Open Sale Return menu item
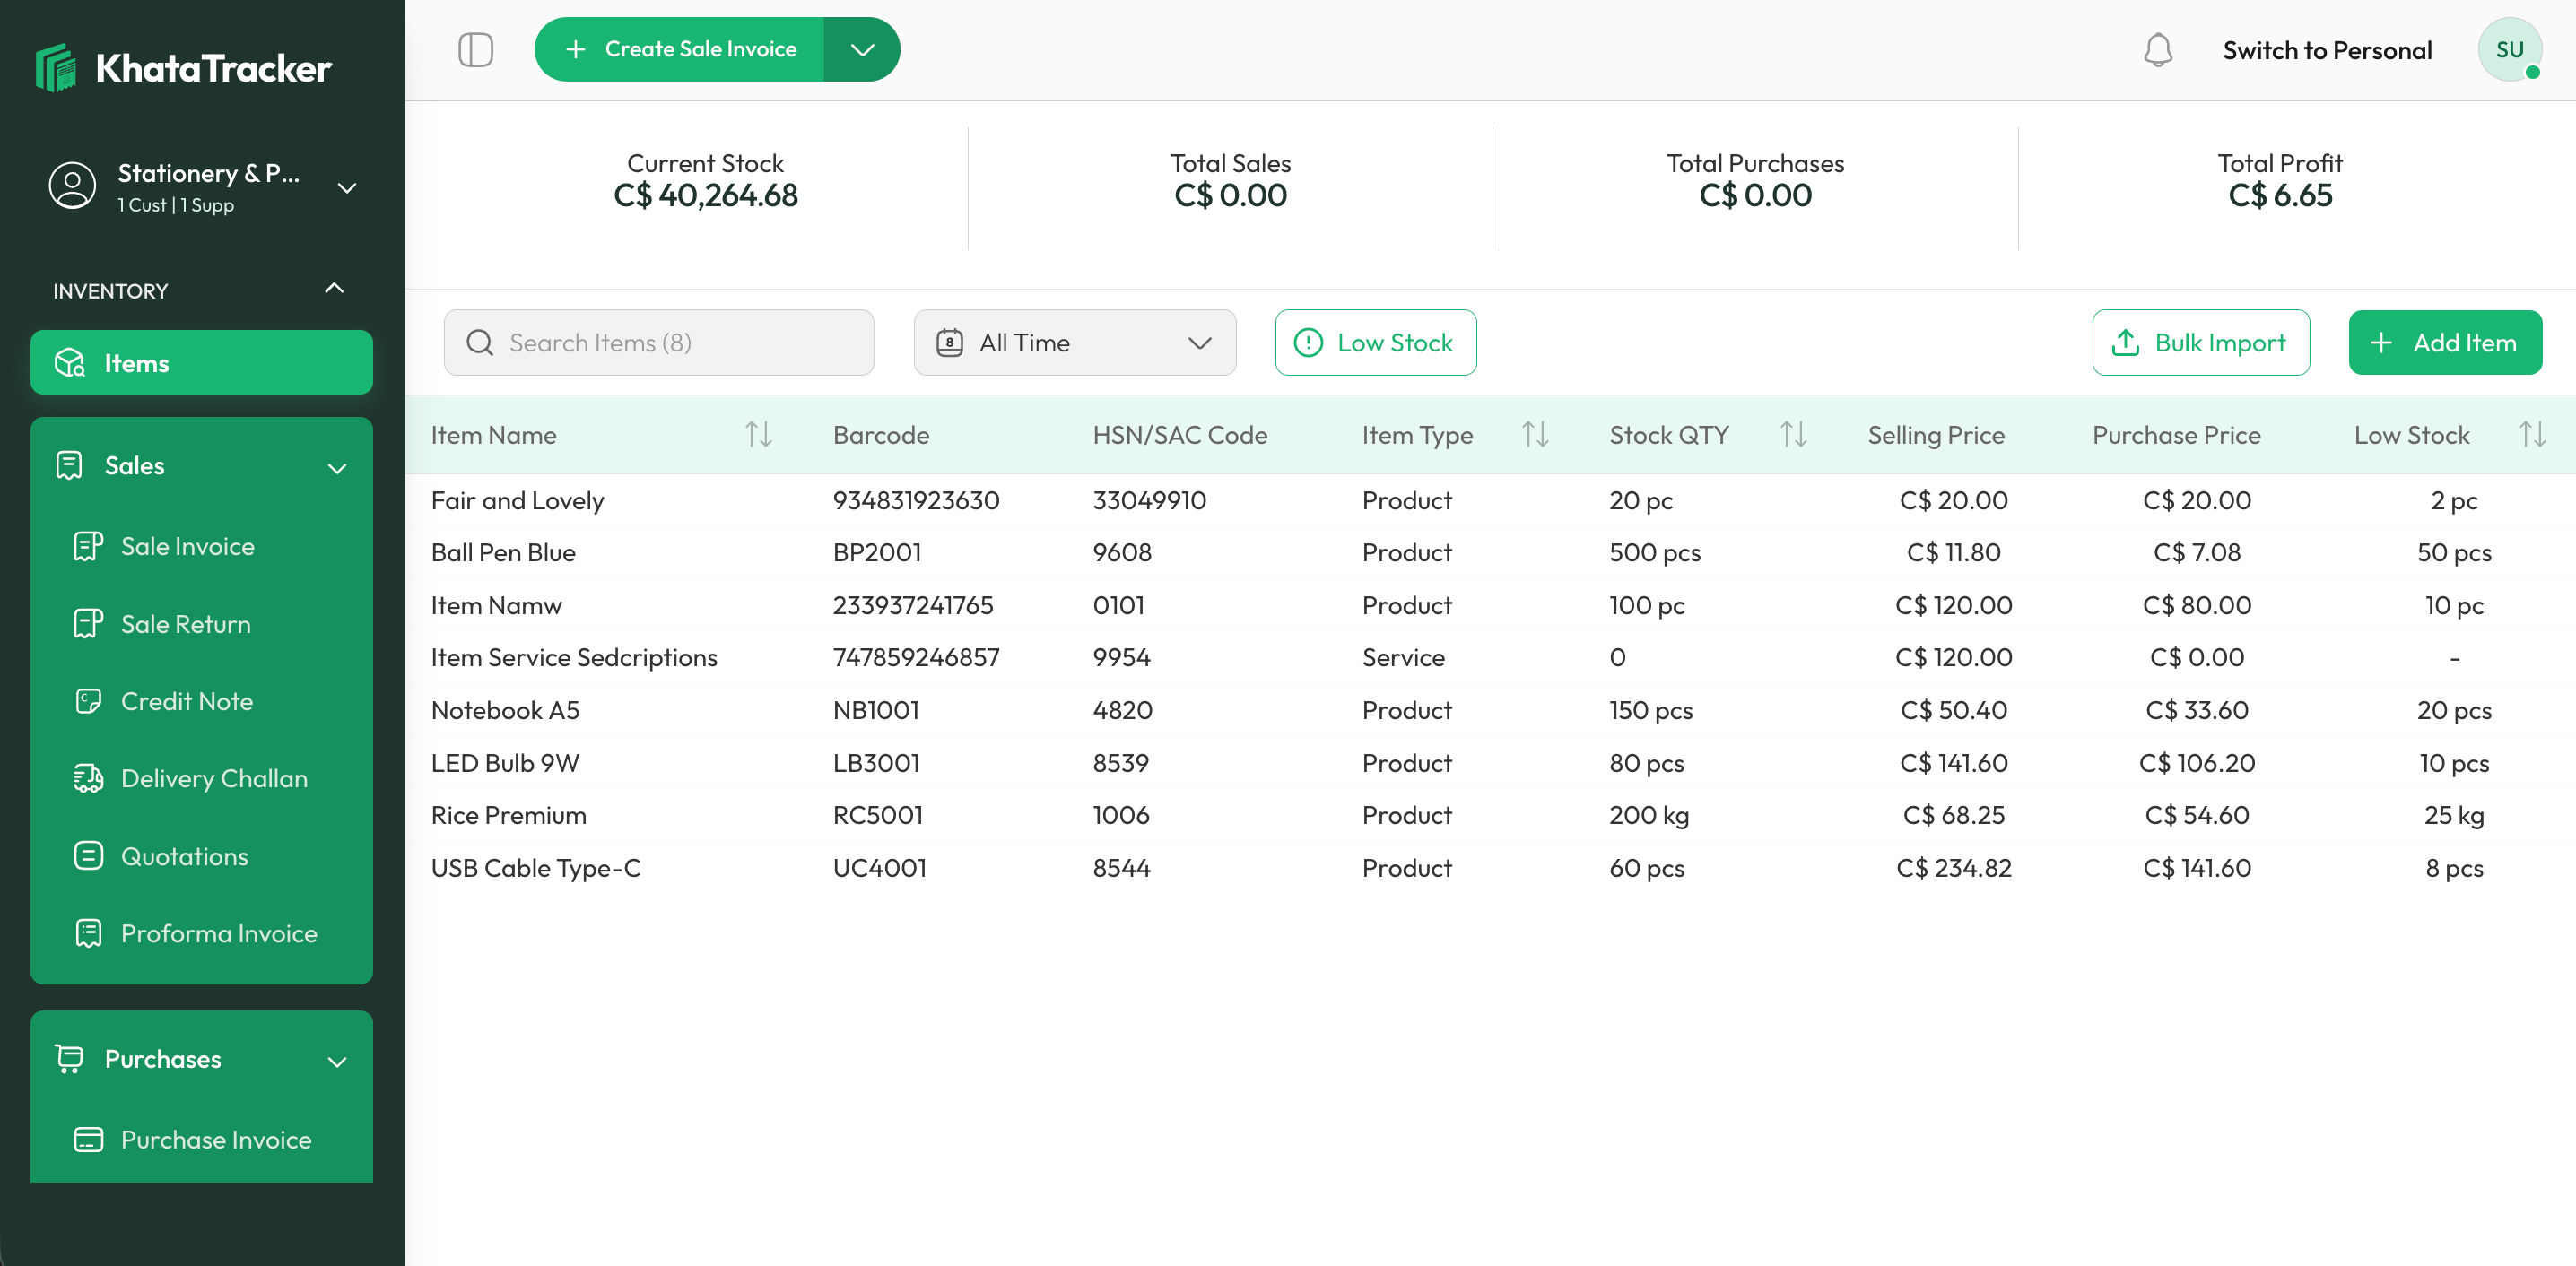Screen dimensions: 2576x1266 (185, 624)
